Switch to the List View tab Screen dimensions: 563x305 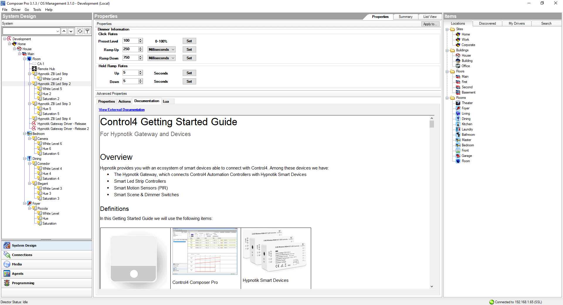pos(430,17)
